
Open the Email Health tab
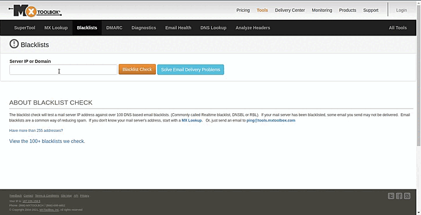coord(179,28)
